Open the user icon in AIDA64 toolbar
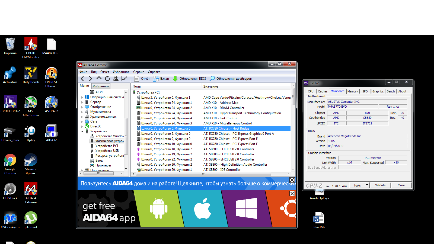 pyautogui.click(x=116, y=79)
